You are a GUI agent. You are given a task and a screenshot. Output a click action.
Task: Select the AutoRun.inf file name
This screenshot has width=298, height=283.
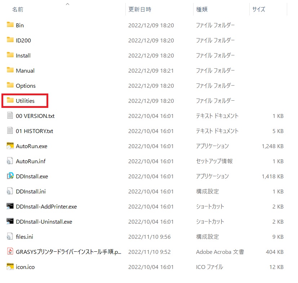[x=31, y=161]
